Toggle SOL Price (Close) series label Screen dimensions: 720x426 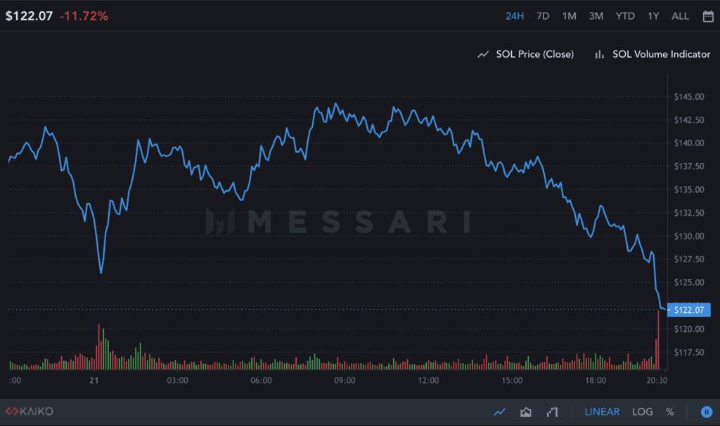point(534,54)
